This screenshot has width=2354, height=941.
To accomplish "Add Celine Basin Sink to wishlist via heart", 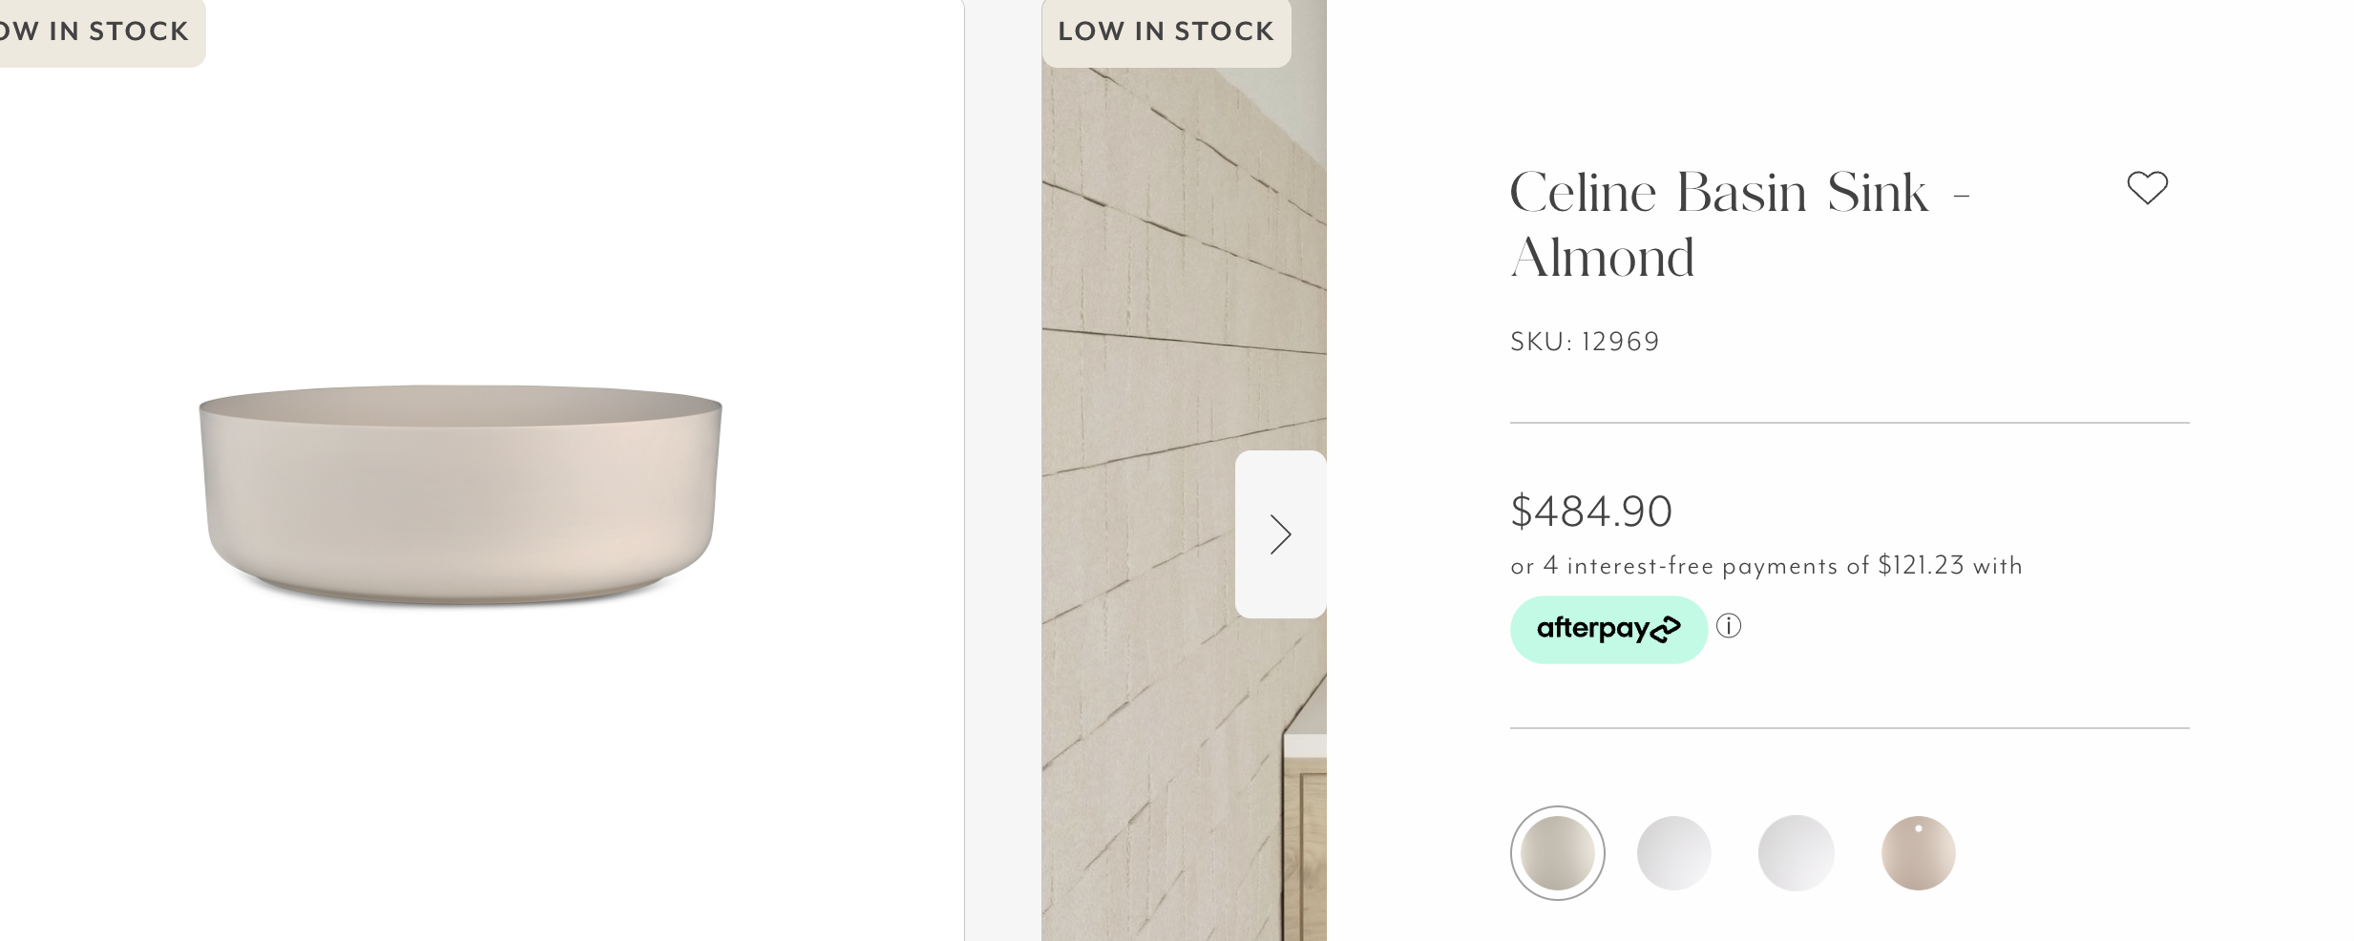I will (2147, 188).
